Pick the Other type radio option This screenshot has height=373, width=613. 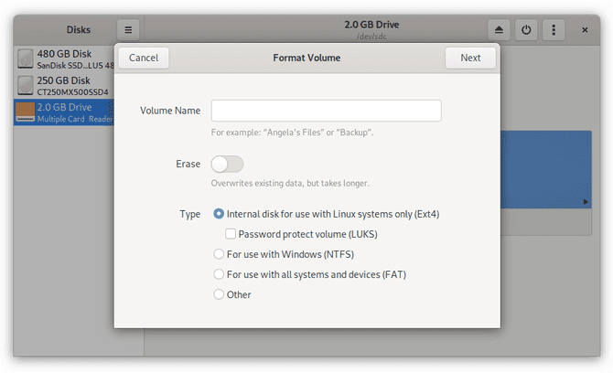(x=219, y=294)
